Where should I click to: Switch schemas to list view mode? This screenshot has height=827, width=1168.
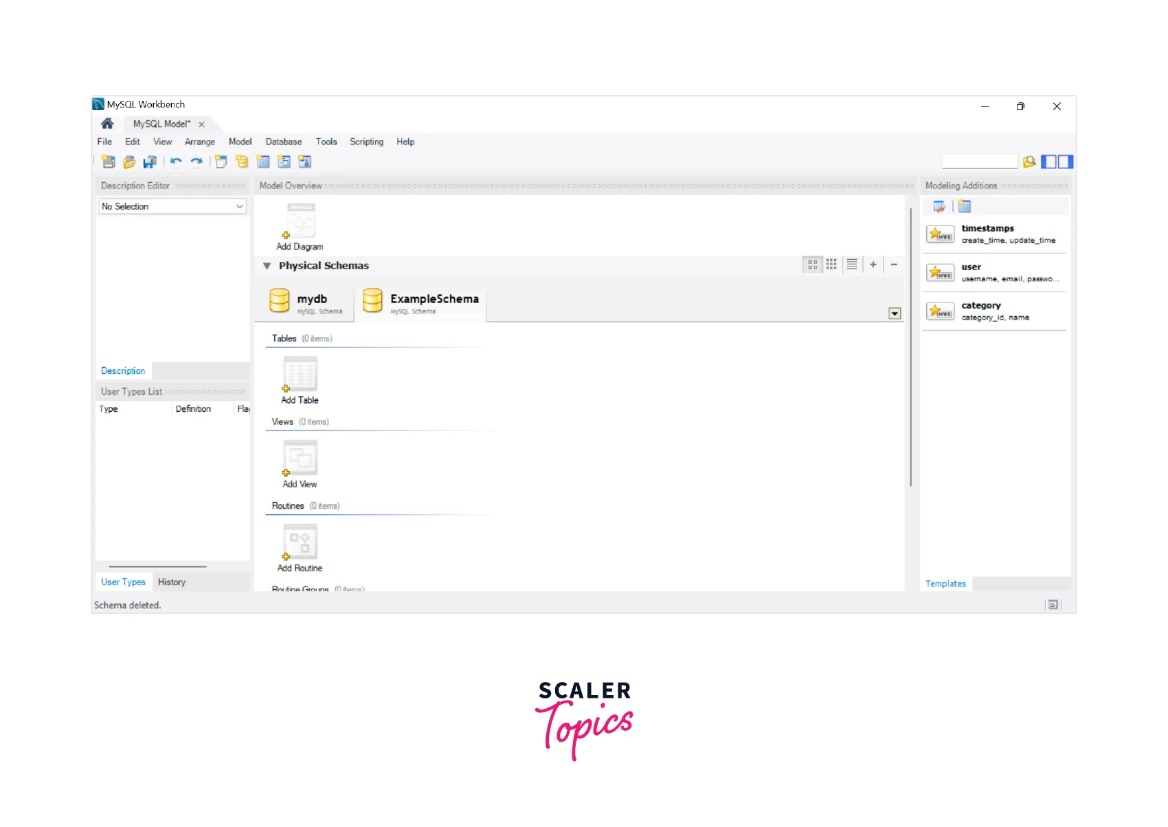(852, 265)
